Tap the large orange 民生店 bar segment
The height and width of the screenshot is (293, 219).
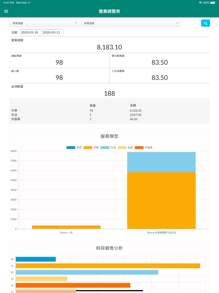[x=162, y=200]
